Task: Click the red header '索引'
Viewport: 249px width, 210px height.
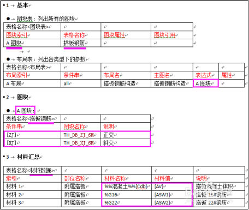Action: (x=11, y=178)
